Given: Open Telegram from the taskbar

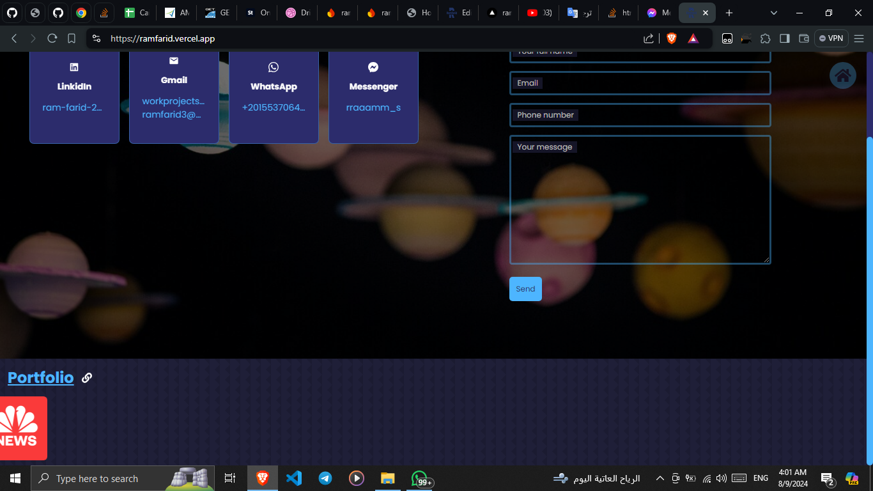Looking at the screenshot, I should [325, 478].
